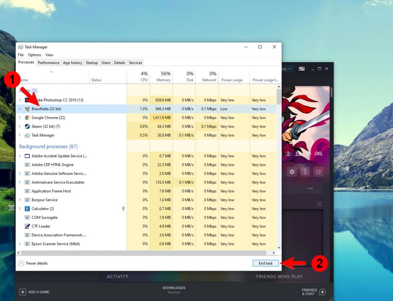This screenshot has height=301, width=393.
Task: Open Friends & Chat in Steam
Action: point(314,292)
